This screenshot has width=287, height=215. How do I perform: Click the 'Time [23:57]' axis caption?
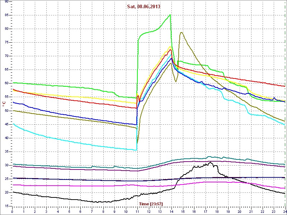tap(151, 204)
